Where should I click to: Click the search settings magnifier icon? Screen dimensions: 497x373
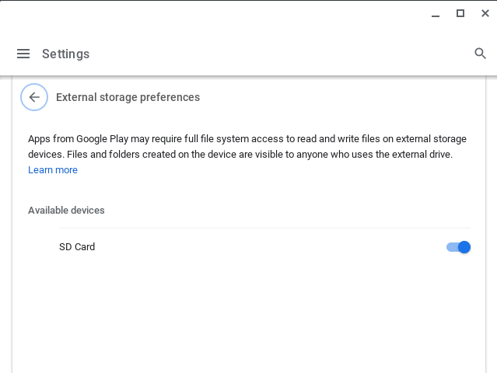pos(480,54)
